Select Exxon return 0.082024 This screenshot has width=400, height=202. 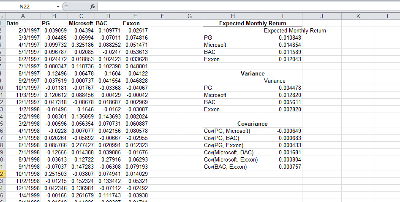pos(136,117)
